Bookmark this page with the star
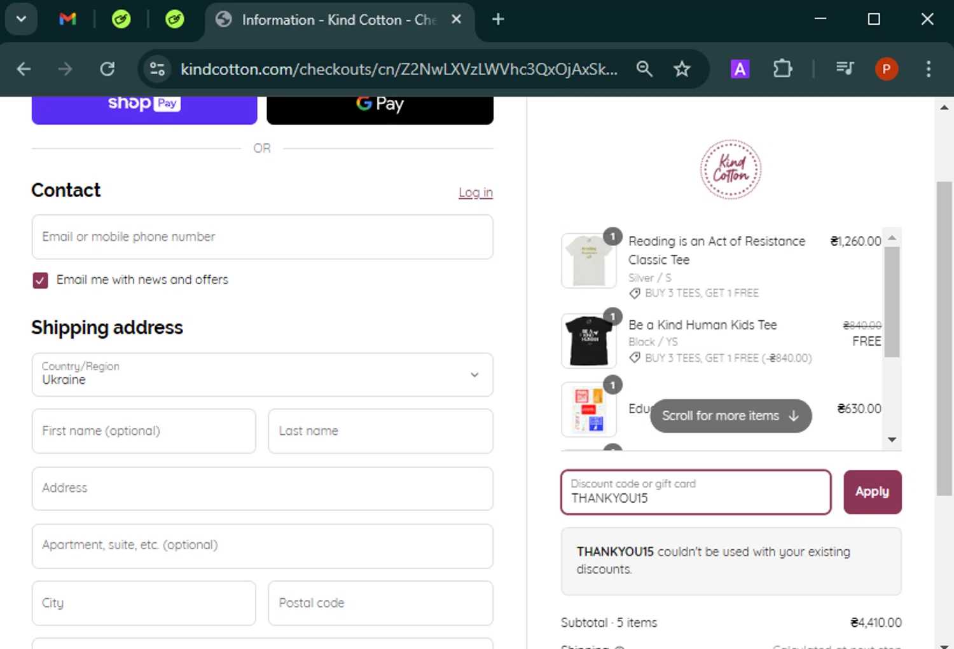The height and width of the screenshot is (649, 954). pyautogui.click(x=682, y=69)
